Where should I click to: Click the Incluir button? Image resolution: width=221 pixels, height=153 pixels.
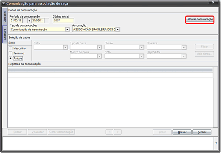162,132
